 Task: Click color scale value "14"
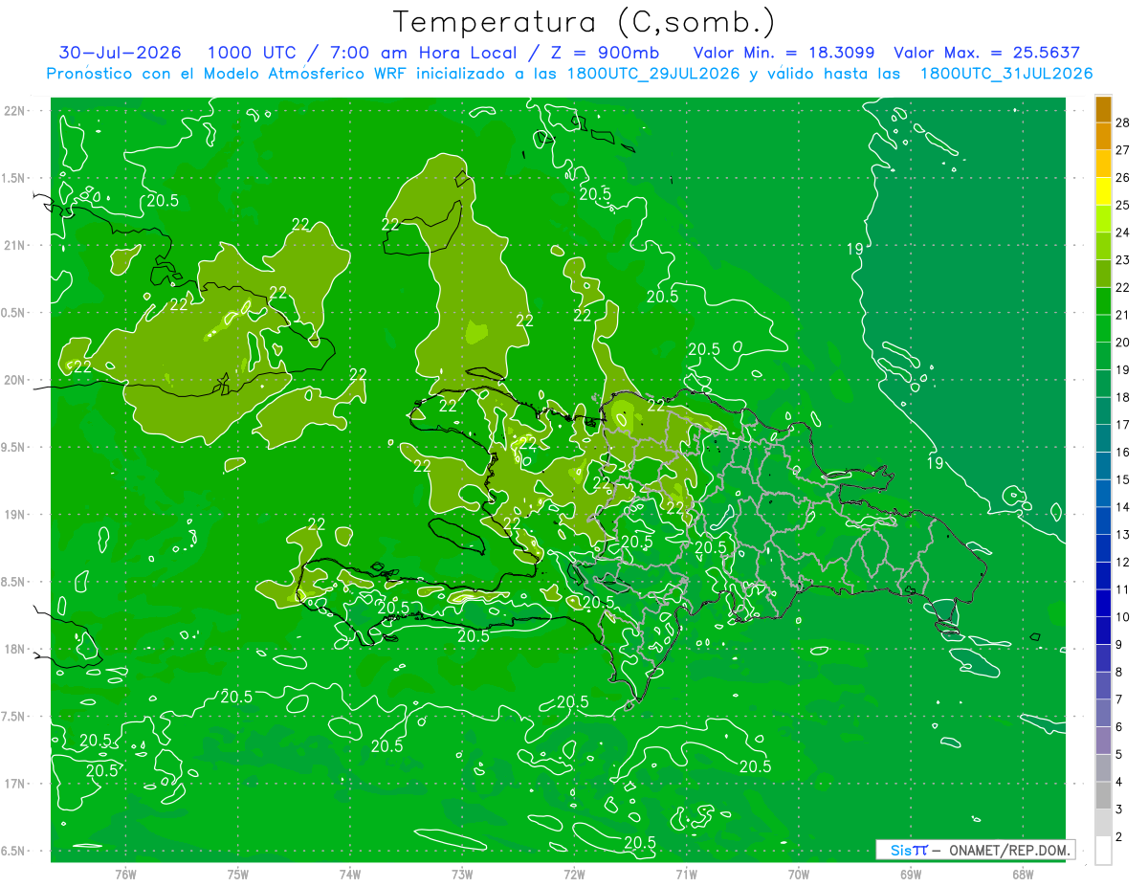point(1123,507)
